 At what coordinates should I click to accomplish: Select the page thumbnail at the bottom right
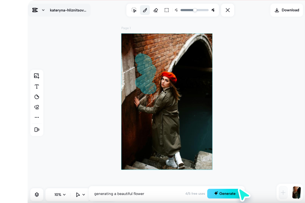pos(296,192)
